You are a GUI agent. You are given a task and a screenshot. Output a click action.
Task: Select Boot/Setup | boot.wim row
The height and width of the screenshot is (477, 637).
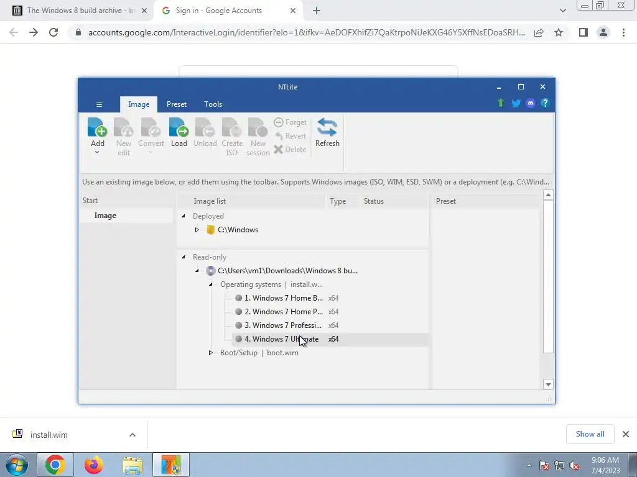259,353
